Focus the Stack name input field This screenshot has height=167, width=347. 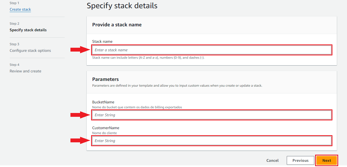pyautogui.click(x=212, y=50)
